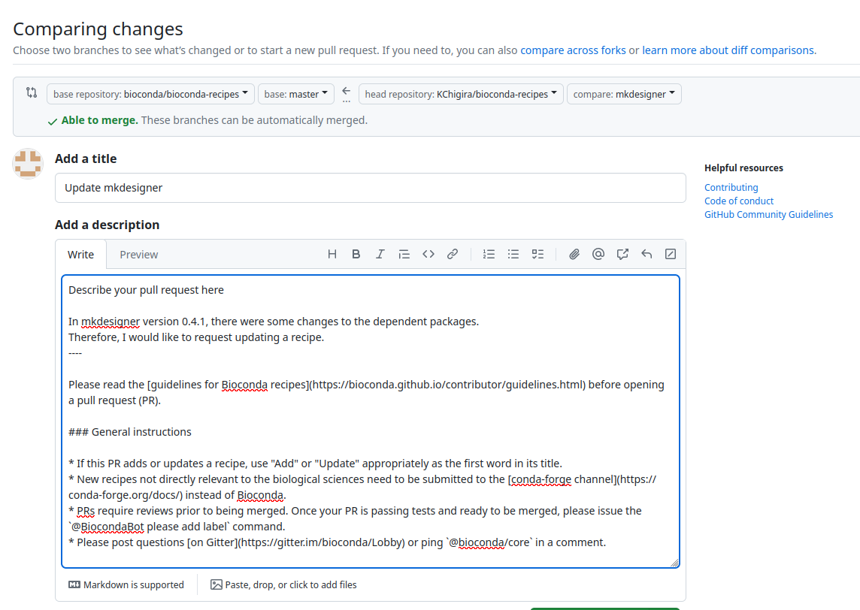Viewport: 860px width, 610px height.
Task: Mention a user with the @ icon
Action: 598,254
